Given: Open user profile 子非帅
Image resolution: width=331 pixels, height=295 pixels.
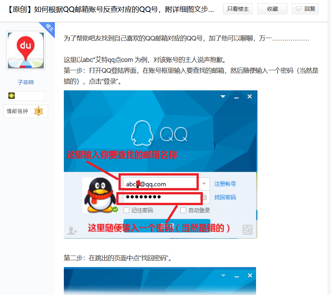Looking at the screenshot, I should click(25, 82).
